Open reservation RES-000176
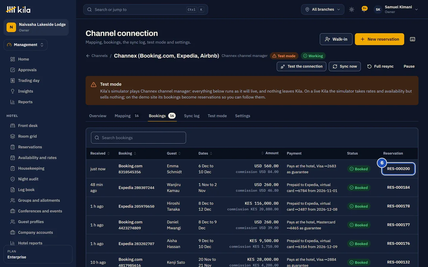Screen dimensions: 428x267 click(x=398, y=244)
